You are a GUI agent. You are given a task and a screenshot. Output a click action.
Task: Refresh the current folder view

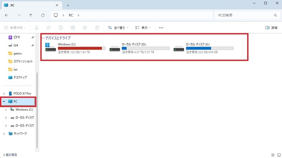pyautogui.click(x=43, y=15)
